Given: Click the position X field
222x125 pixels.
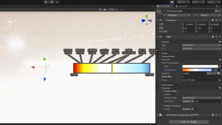Looking at the screenshot, I should click(189, 24).
